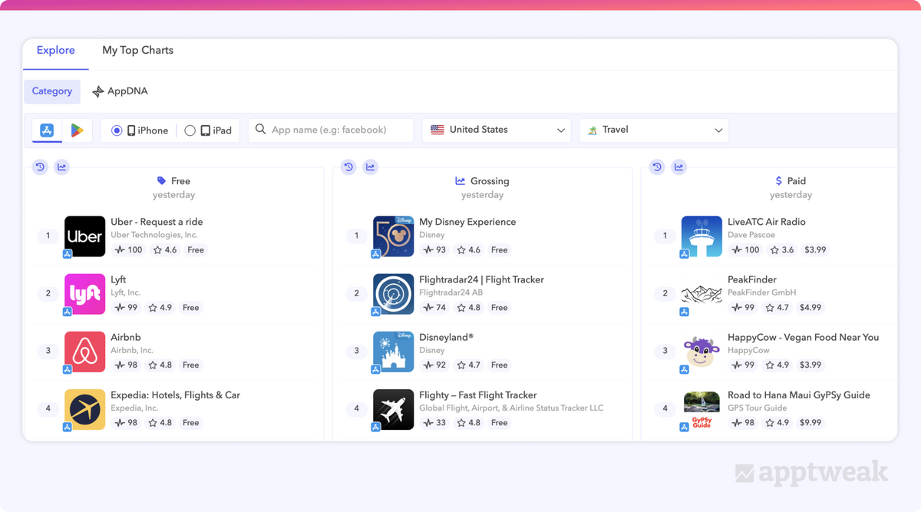Open the Lyft app icon
This screenshot has width=921, height=512.
84,294
